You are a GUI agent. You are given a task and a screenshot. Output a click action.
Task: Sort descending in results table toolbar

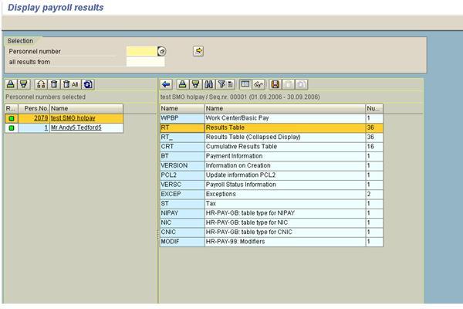coord(195,84)
